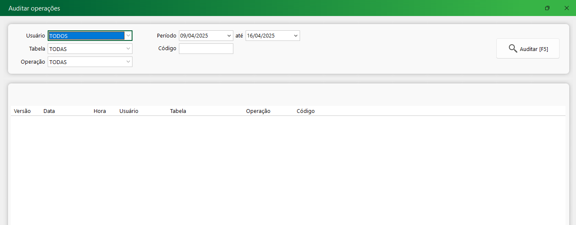Click the magnifying glass icon on Auditar
576x225 pixels.
click(x=513, y=48)
